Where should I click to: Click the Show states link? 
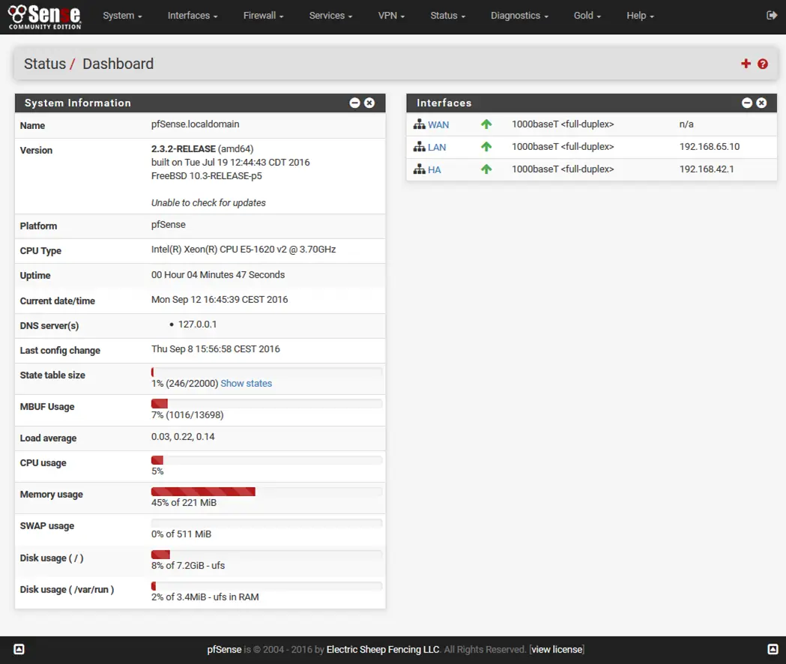pyautogui.click(x=246, y=383)
